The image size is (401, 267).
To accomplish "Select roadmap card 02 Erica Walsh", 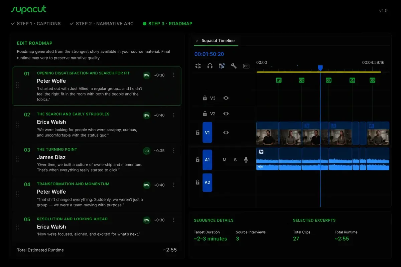I will [x=97, y=124].
